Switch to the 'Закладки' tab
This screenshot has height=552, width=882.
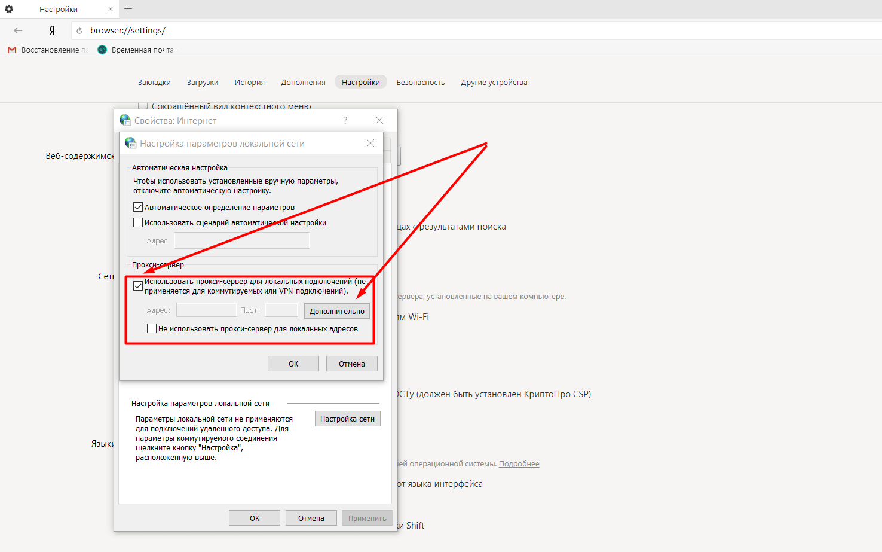(154, 83)
